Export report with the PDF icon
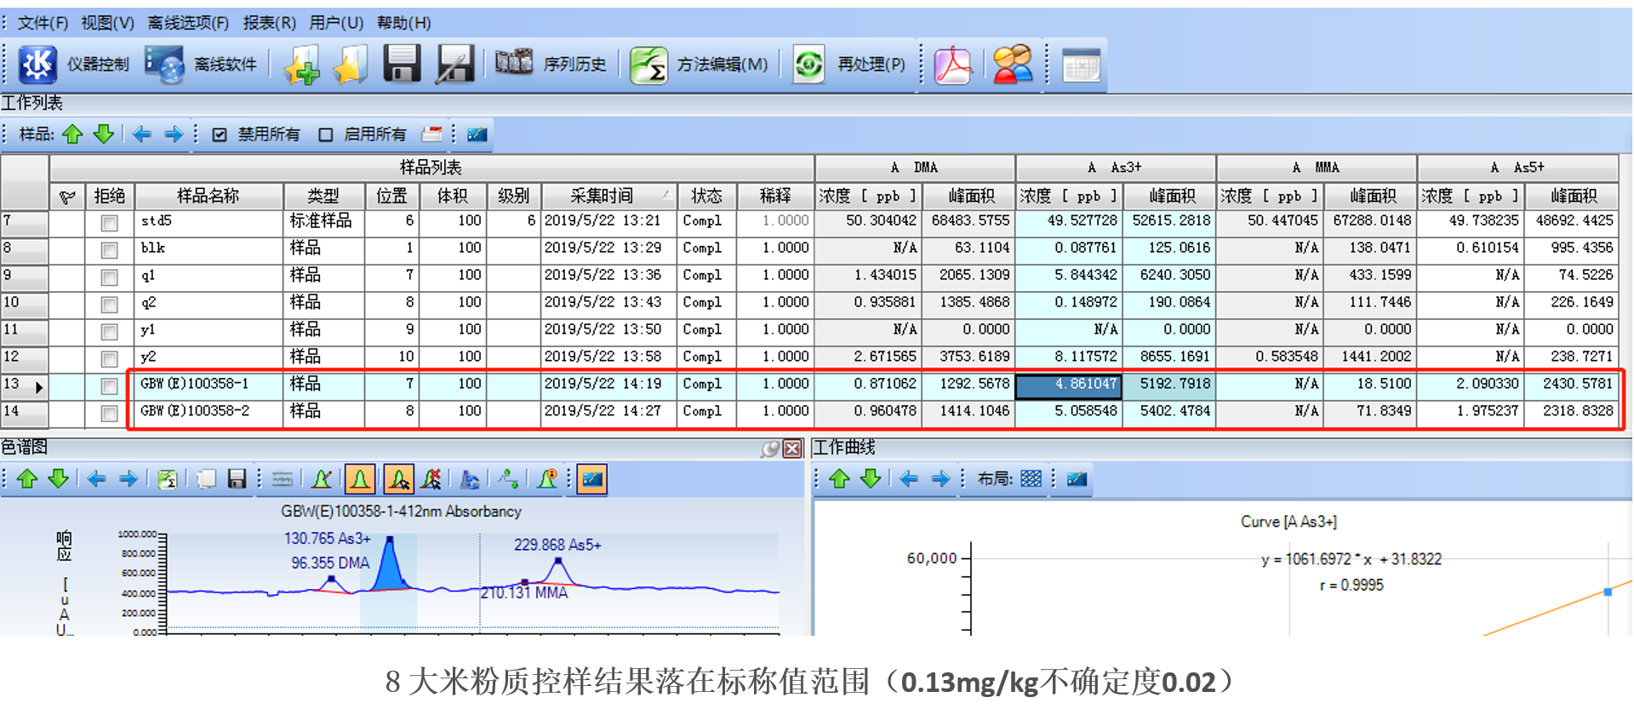This screenshot has height=726, width=1634. 952,65
